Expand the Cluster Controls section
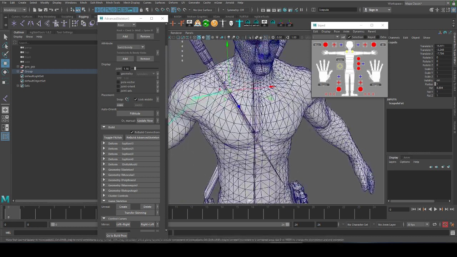Image resolution: width=457 pixels, height=257 pixels. click(x=104, y=196)
